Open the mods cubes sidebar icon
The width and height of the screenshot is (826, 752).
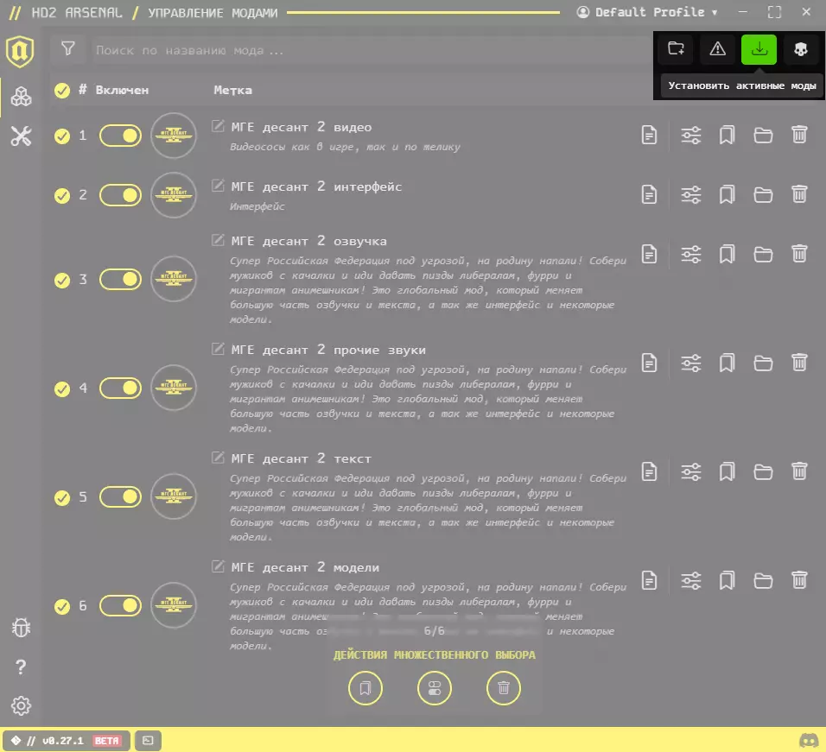(x=21, y=97)
